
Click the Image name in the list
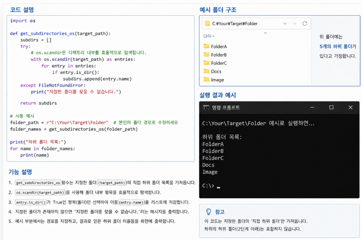[217, 80]
